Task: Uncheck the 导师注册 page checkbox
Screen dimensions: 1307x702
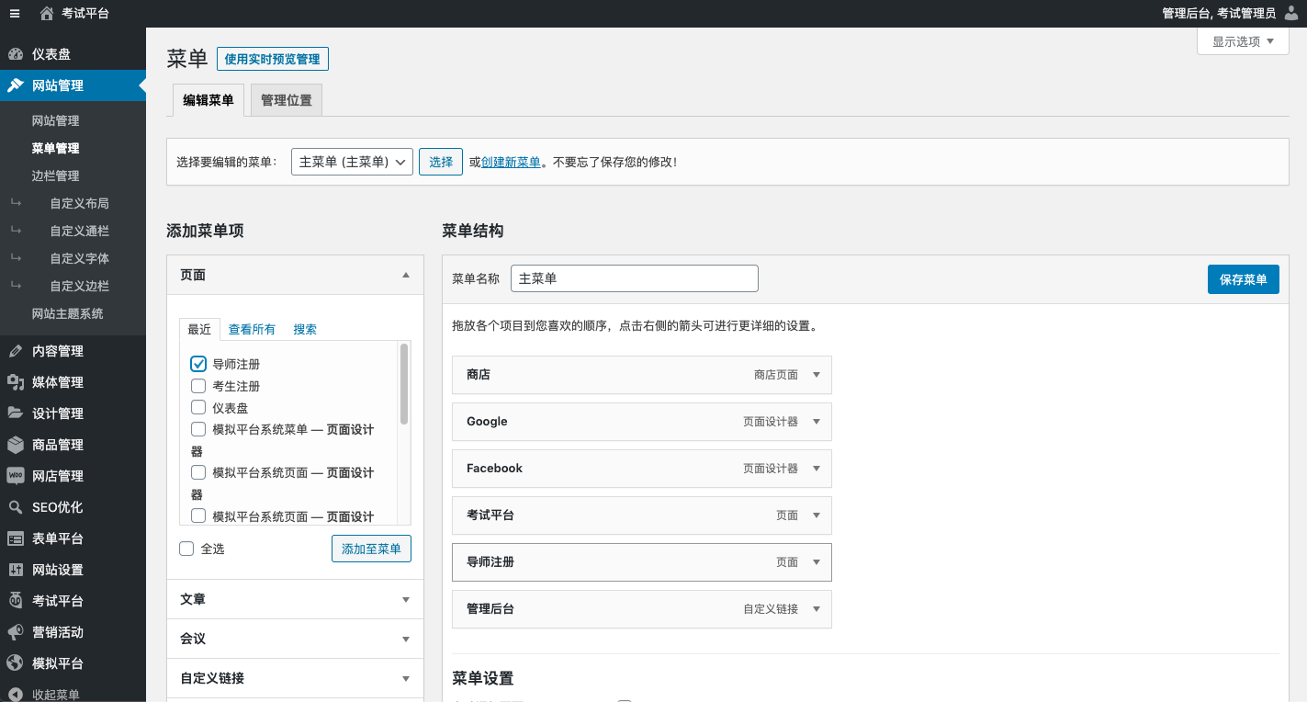Action: click(198, 364)
